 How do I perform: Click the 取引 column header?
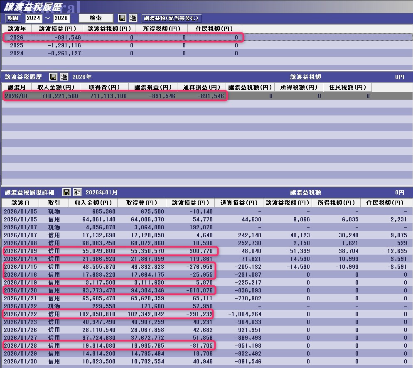[54, 203]
